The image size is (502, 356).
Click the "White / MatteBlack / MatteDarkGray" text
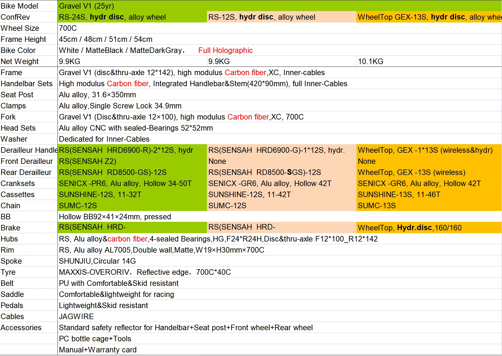pyautogui.click(x=120, y=50)
